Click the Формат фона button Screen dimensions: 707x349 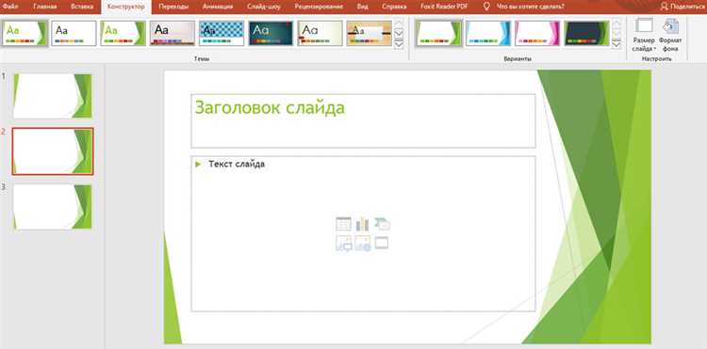click(x=670, y=35)
